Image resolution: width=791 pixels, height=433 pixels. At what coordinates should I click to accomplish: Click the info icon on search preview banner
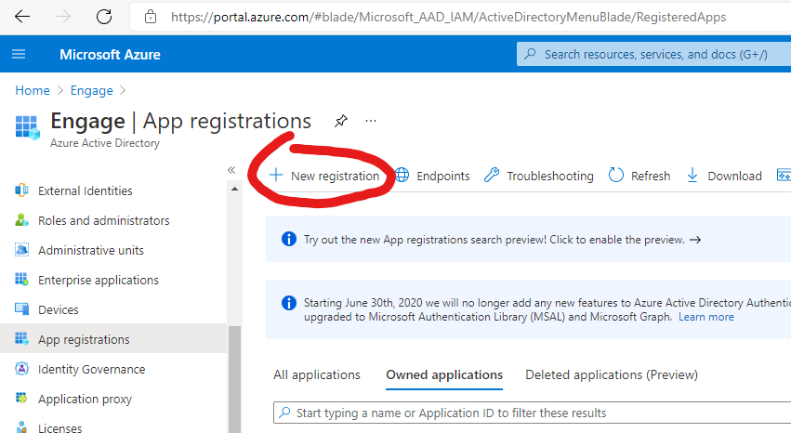[x=288, y=239]
